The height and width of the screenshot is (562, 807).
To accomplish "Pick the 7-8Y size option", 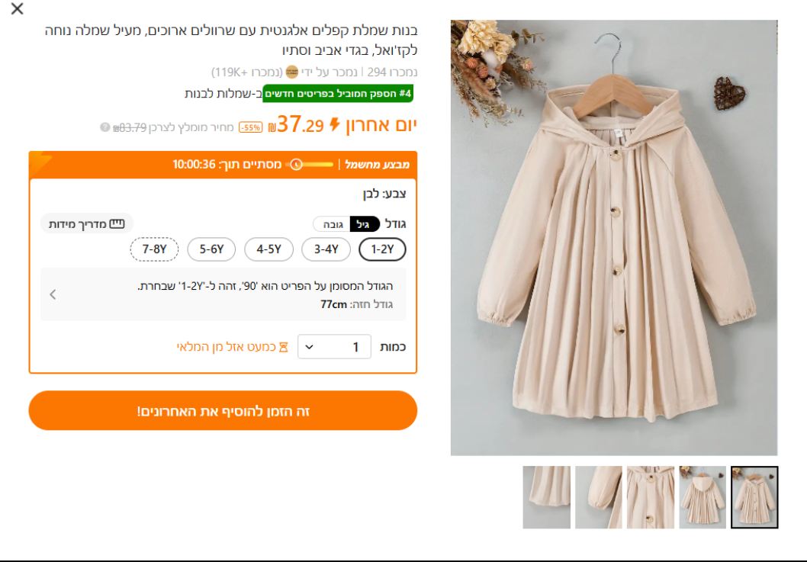I will point(154,249).
